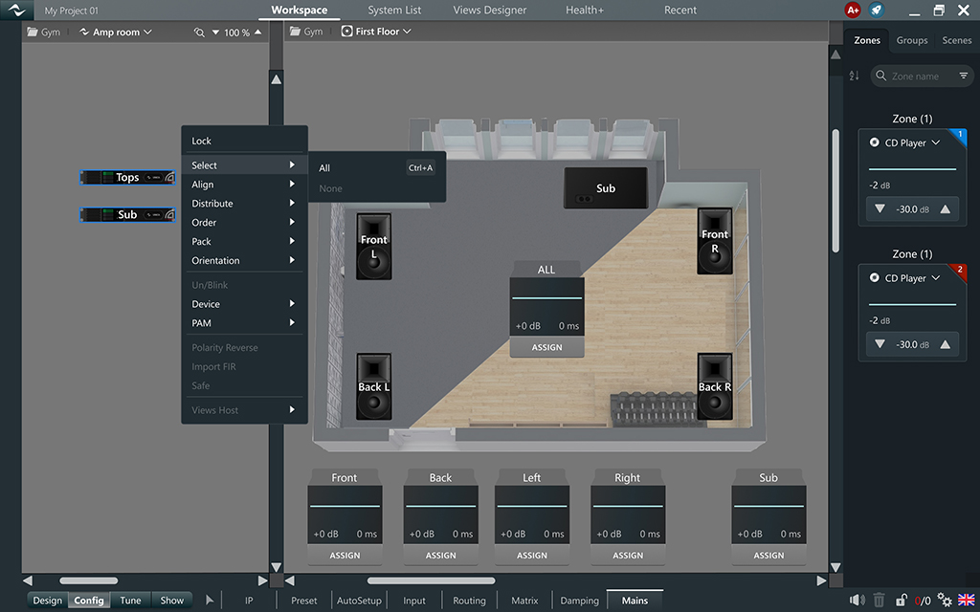Viewport: 980px width, 612px height.
Task: Click the red A+ icon
Action: (x=853, y=11)
